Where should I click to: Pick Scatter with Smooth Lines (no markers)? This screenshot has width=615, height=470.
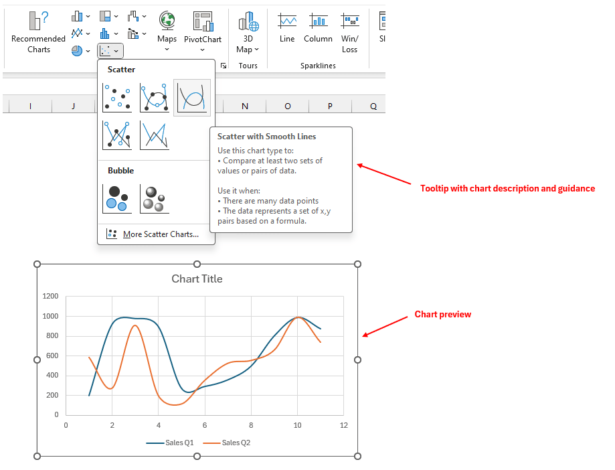192,98
